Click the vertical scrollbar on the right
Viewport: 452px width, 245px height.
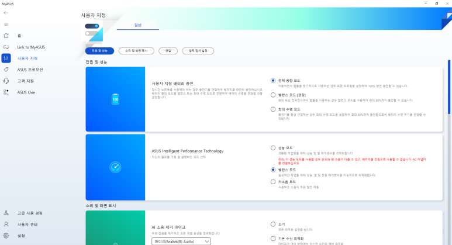(x=449, y=87)
